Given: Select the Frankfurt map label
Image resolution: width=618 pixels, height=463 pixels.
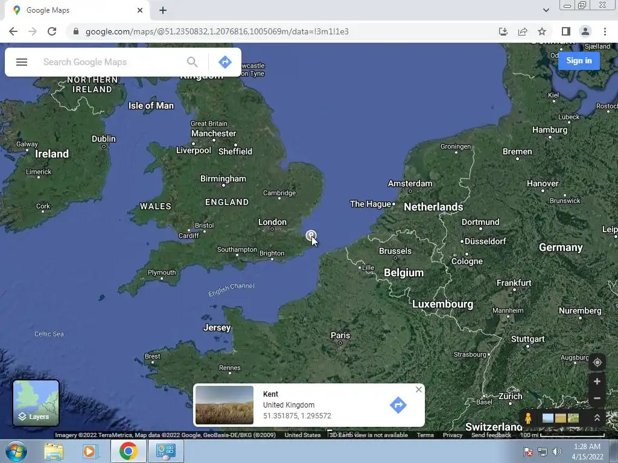Looking at the screenshot, I should [514, 283].
